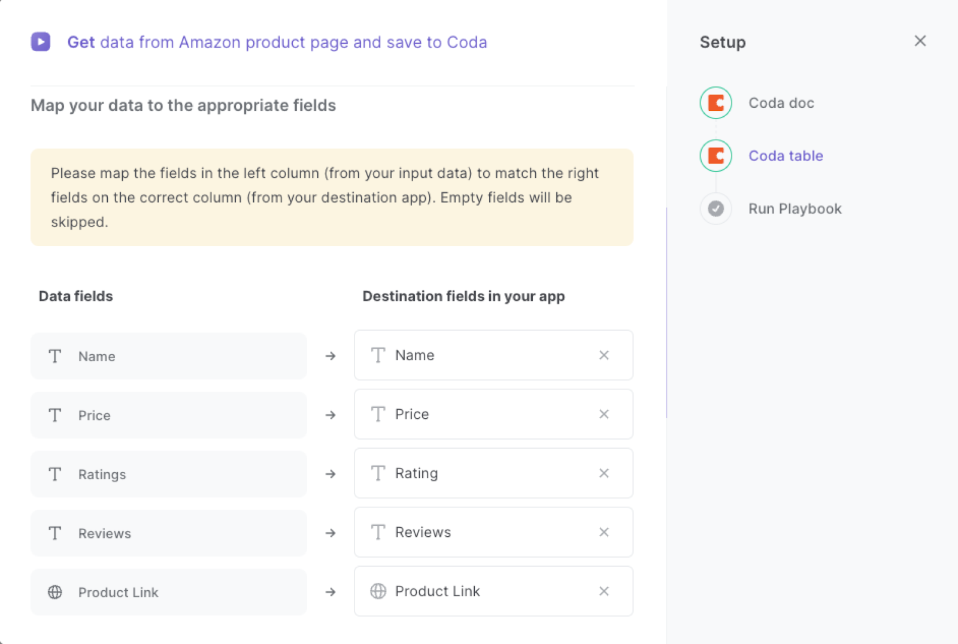This screenshot has width=958, height=644.
Task: Open the Price destination field dropdown
Action: (493, 415)
